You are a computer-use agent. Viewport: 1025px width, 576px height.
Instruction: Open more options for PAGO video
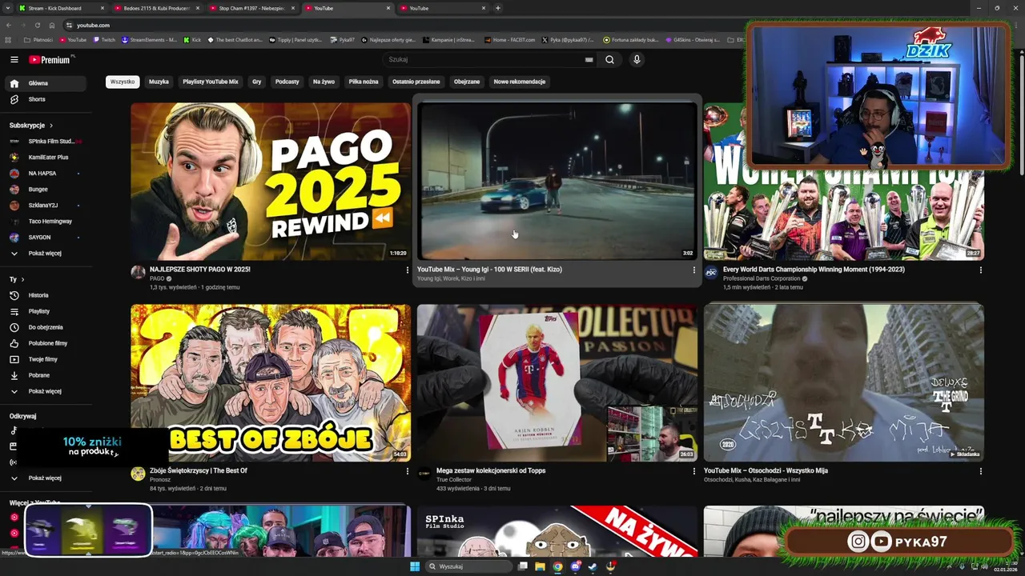tap(407, 270)
